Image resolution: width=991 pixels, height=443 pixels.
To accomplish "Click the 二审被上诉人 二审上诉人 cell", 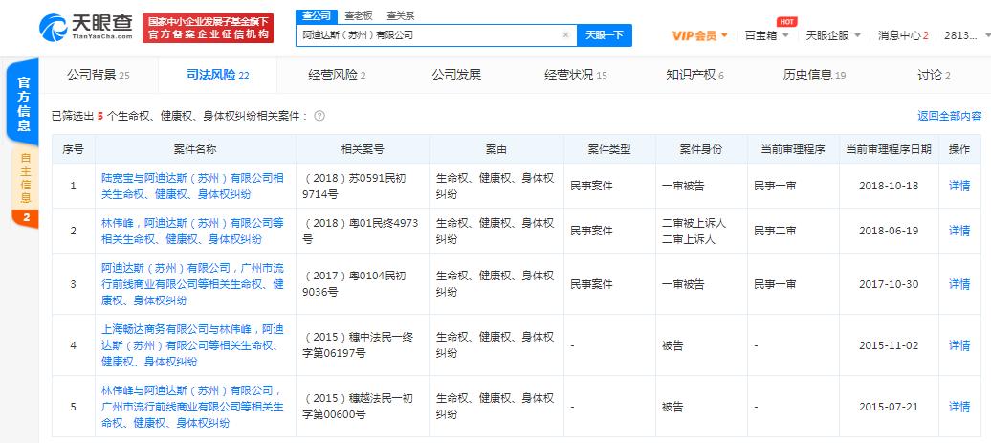I will pyautogui.click(x=694, y=231).
